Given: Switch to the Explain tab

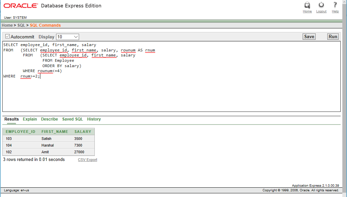Looking at the screenshot, I should click(30, 119).
